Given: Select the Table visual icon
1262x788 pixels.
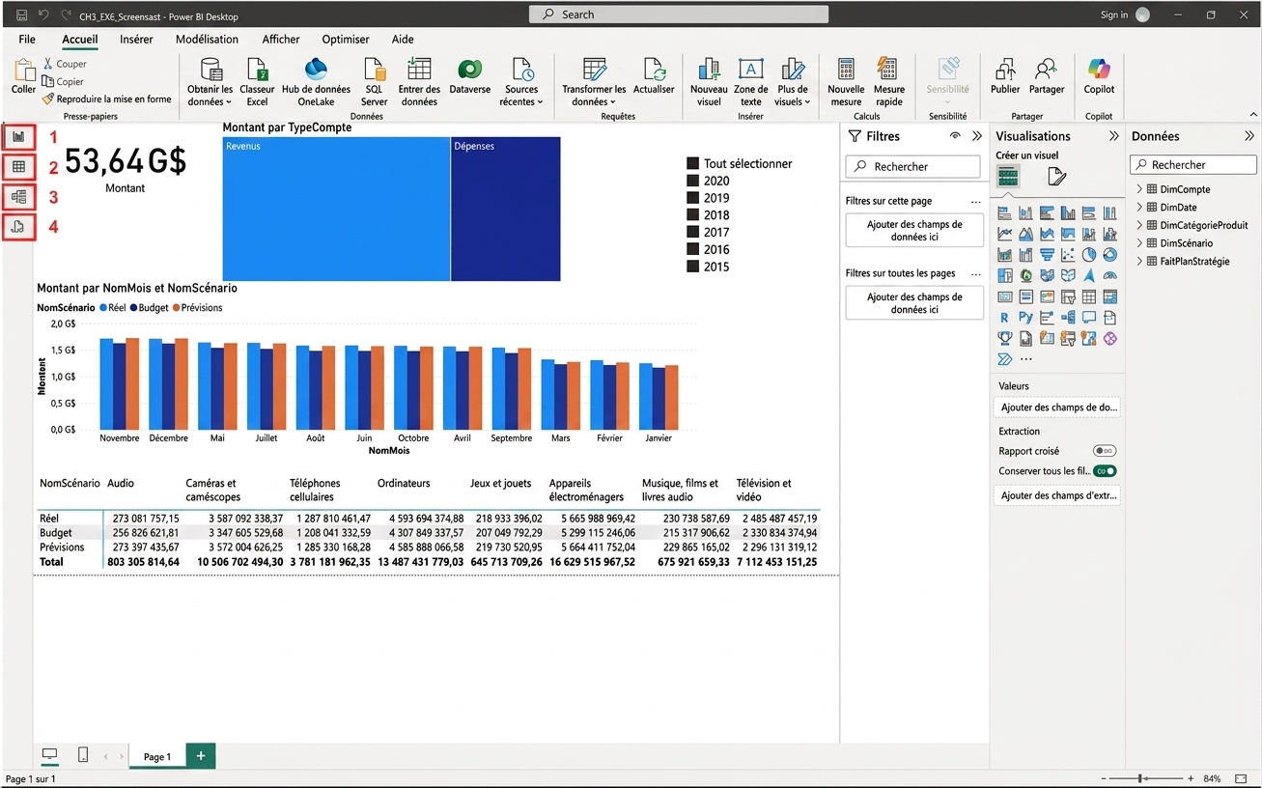Looking at the screenshot, I should (1089, 296).
